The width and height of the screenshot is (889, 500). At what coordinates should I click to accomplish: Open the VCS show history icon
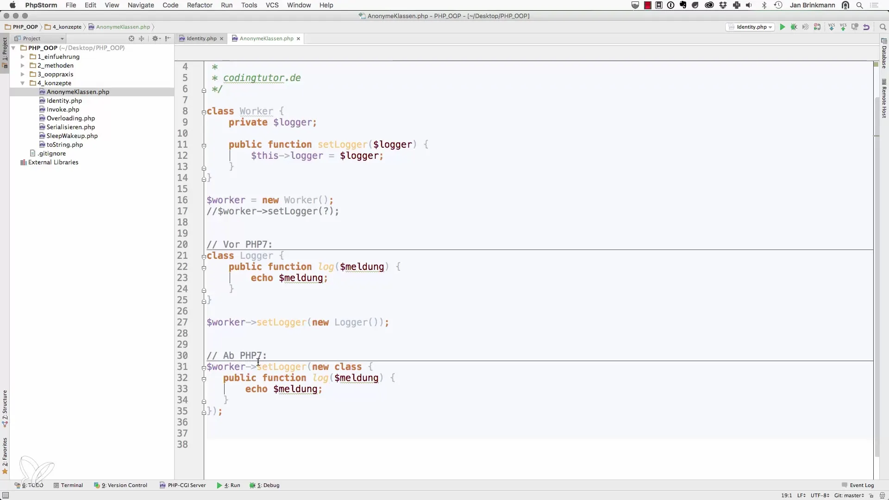tap(855, 27)
